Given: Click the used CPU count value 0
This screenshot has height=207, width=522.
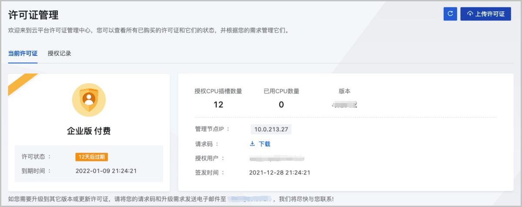Looking at the screenshot, I should click(x=281, y=104).
